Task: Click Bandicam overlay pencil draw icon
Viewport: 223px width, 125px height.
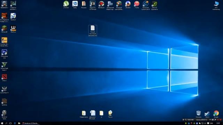Action: (x=215, y=120)
